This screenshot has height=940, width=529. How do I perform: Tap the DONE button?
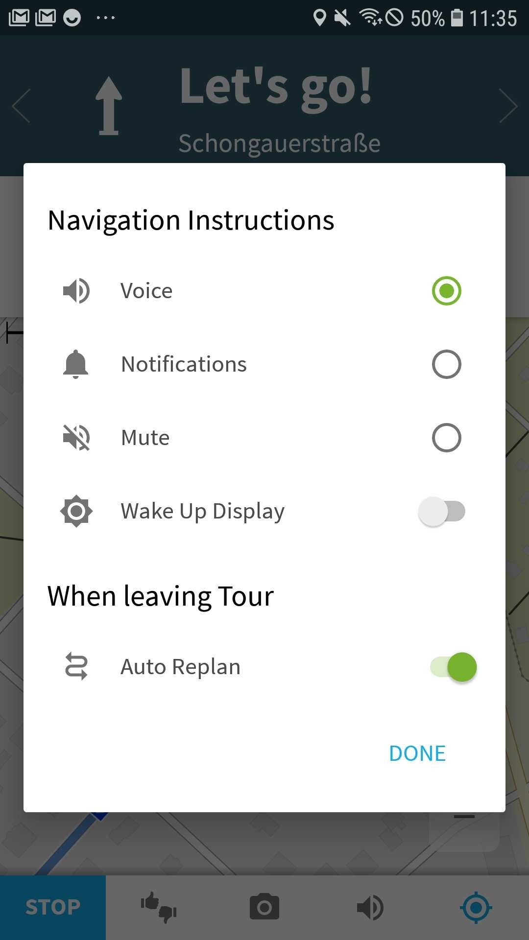click(417, 753)
